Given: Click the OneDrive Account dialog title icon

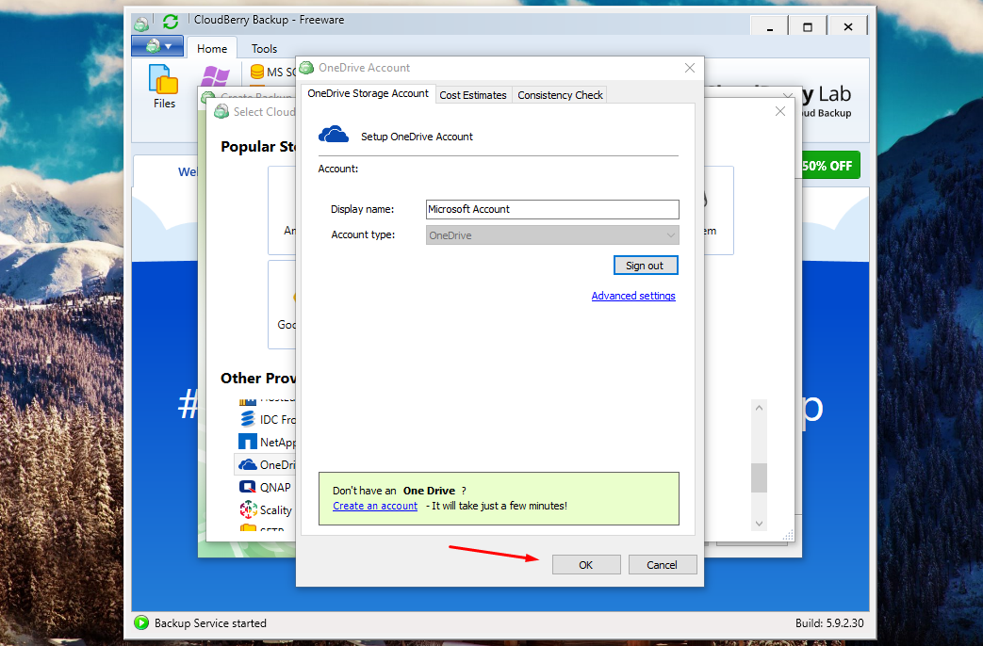Looking at the screenshot, I should pyautogui.click(x=306, y=68).
